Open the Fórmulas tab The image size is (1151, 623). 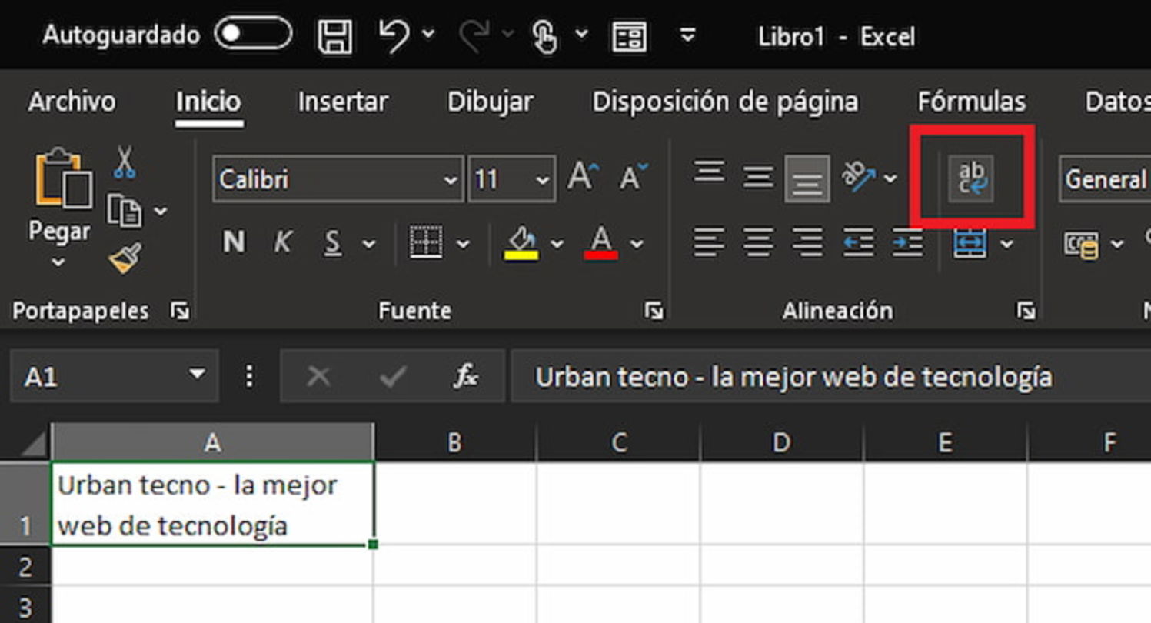pyautogui.click(x=971, y=102)
